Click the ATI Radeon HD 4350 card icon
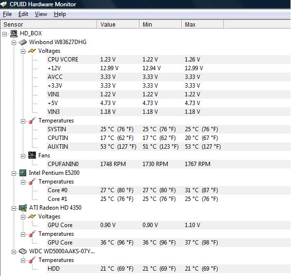Image resolution: width=291 pixels, height=276 pixels. tap(23, 208)
